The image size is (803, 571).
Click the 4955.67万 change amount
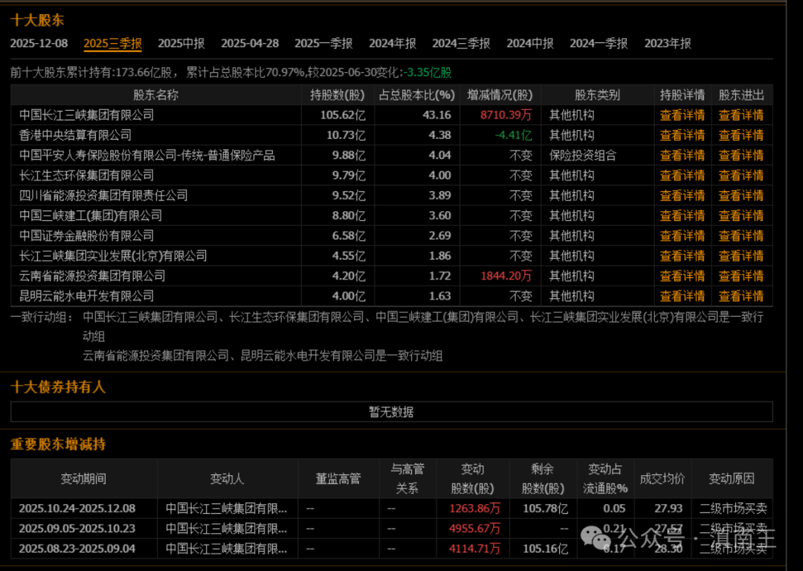coord(474,529)
